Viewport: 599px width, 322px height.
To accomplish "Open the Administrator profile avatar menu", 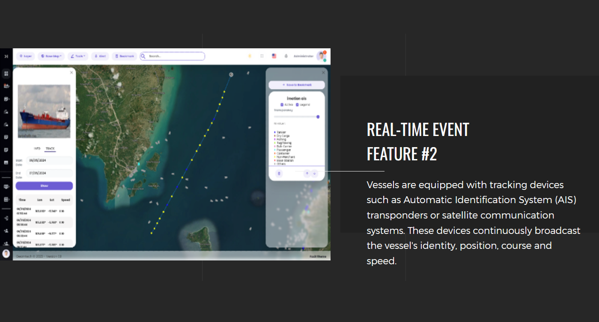I will pyautogui.click(x=321, y=56).
